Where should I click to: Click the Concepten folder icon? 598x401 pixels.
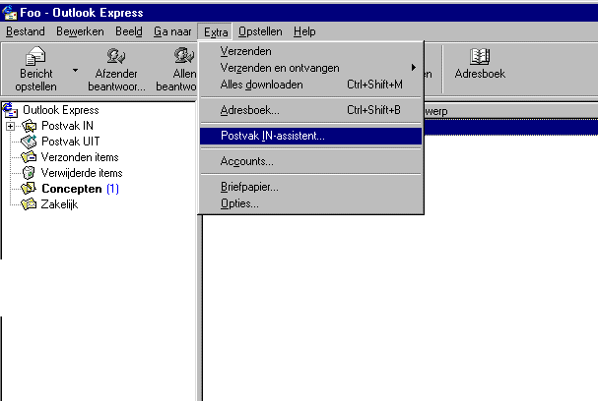(x=29, y=188)
